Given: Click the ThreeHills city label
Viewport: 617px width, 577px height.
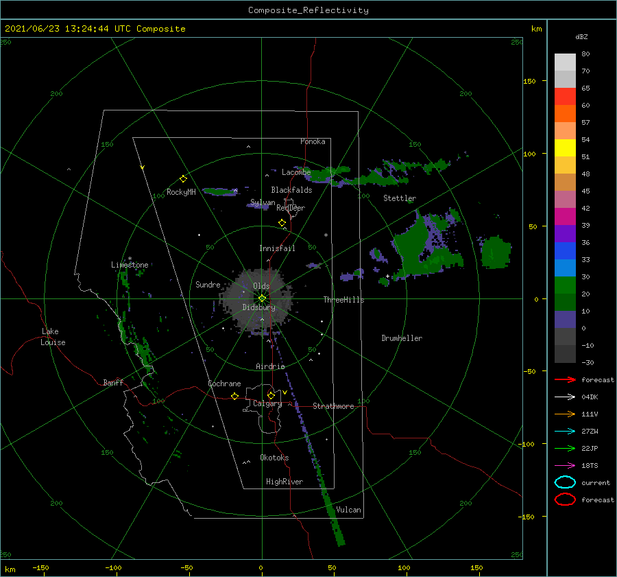Looking at the screenshot, I should (344, 300).
